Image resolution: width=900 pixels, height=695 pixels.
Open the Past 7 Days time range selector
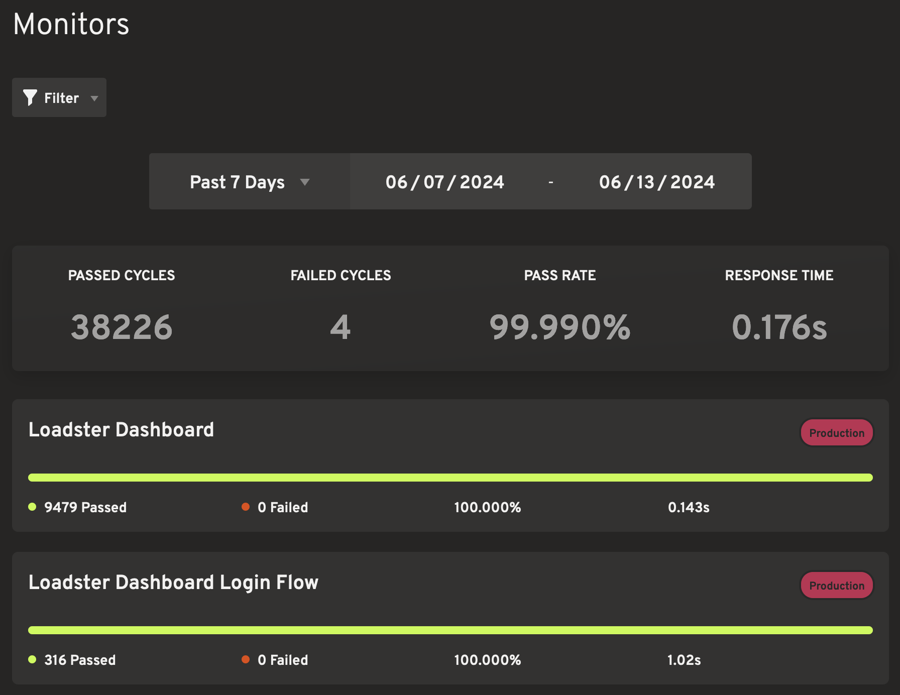pyautogui.click(x=237, y=182)
